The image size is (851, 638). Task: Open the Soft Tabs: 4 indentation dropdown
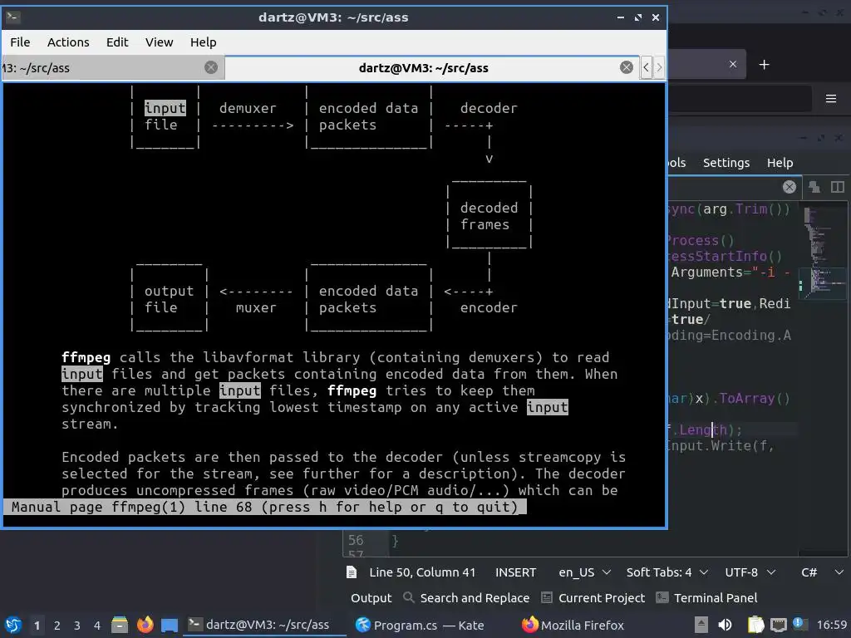[667, 572]
